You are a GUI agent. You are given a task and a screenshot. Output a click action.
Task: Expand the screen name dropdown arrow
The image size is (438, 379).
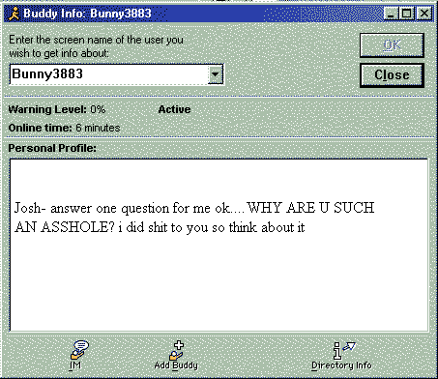(216, 74)
